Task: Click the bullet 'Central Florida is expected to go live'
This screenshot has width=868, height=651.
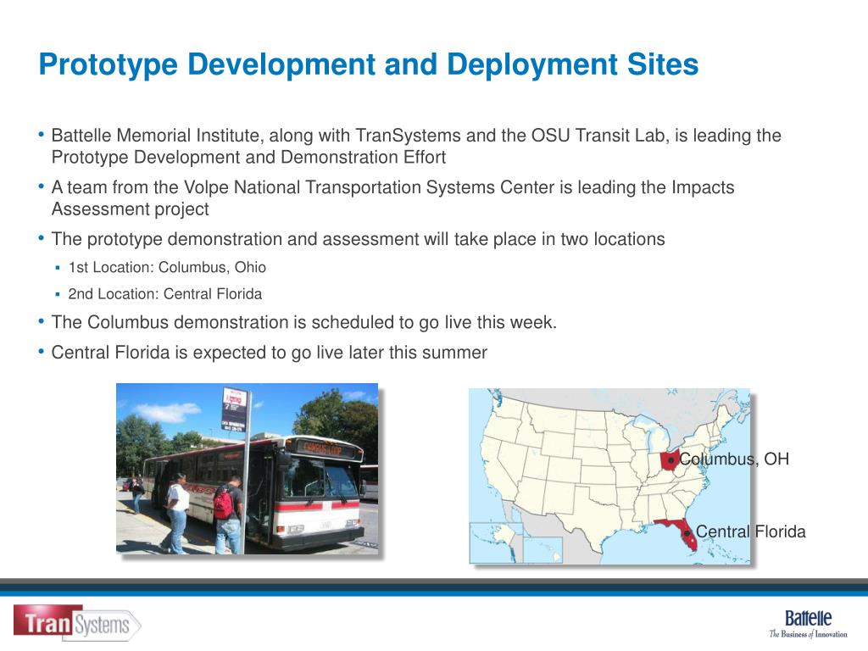Action: (x=269, y=353)
